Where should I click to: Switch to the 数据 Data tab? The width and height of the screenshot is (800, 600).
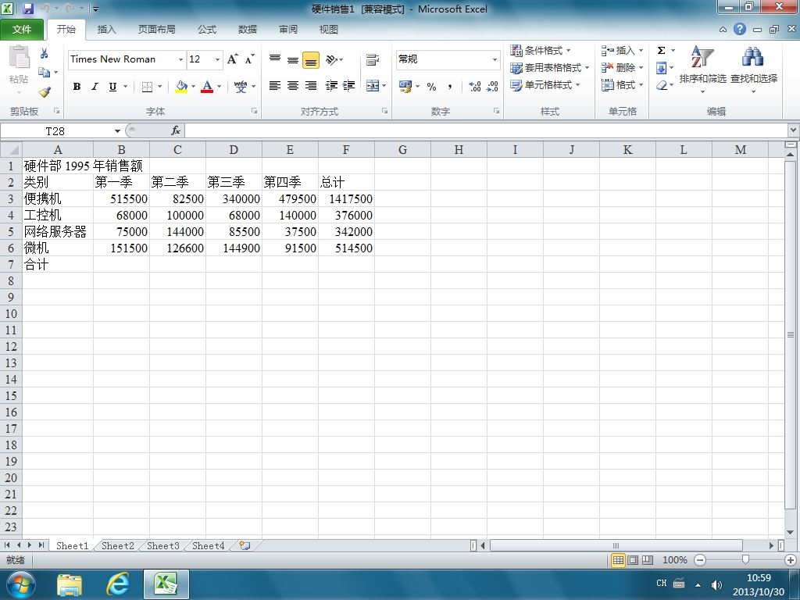click(248, 29)
